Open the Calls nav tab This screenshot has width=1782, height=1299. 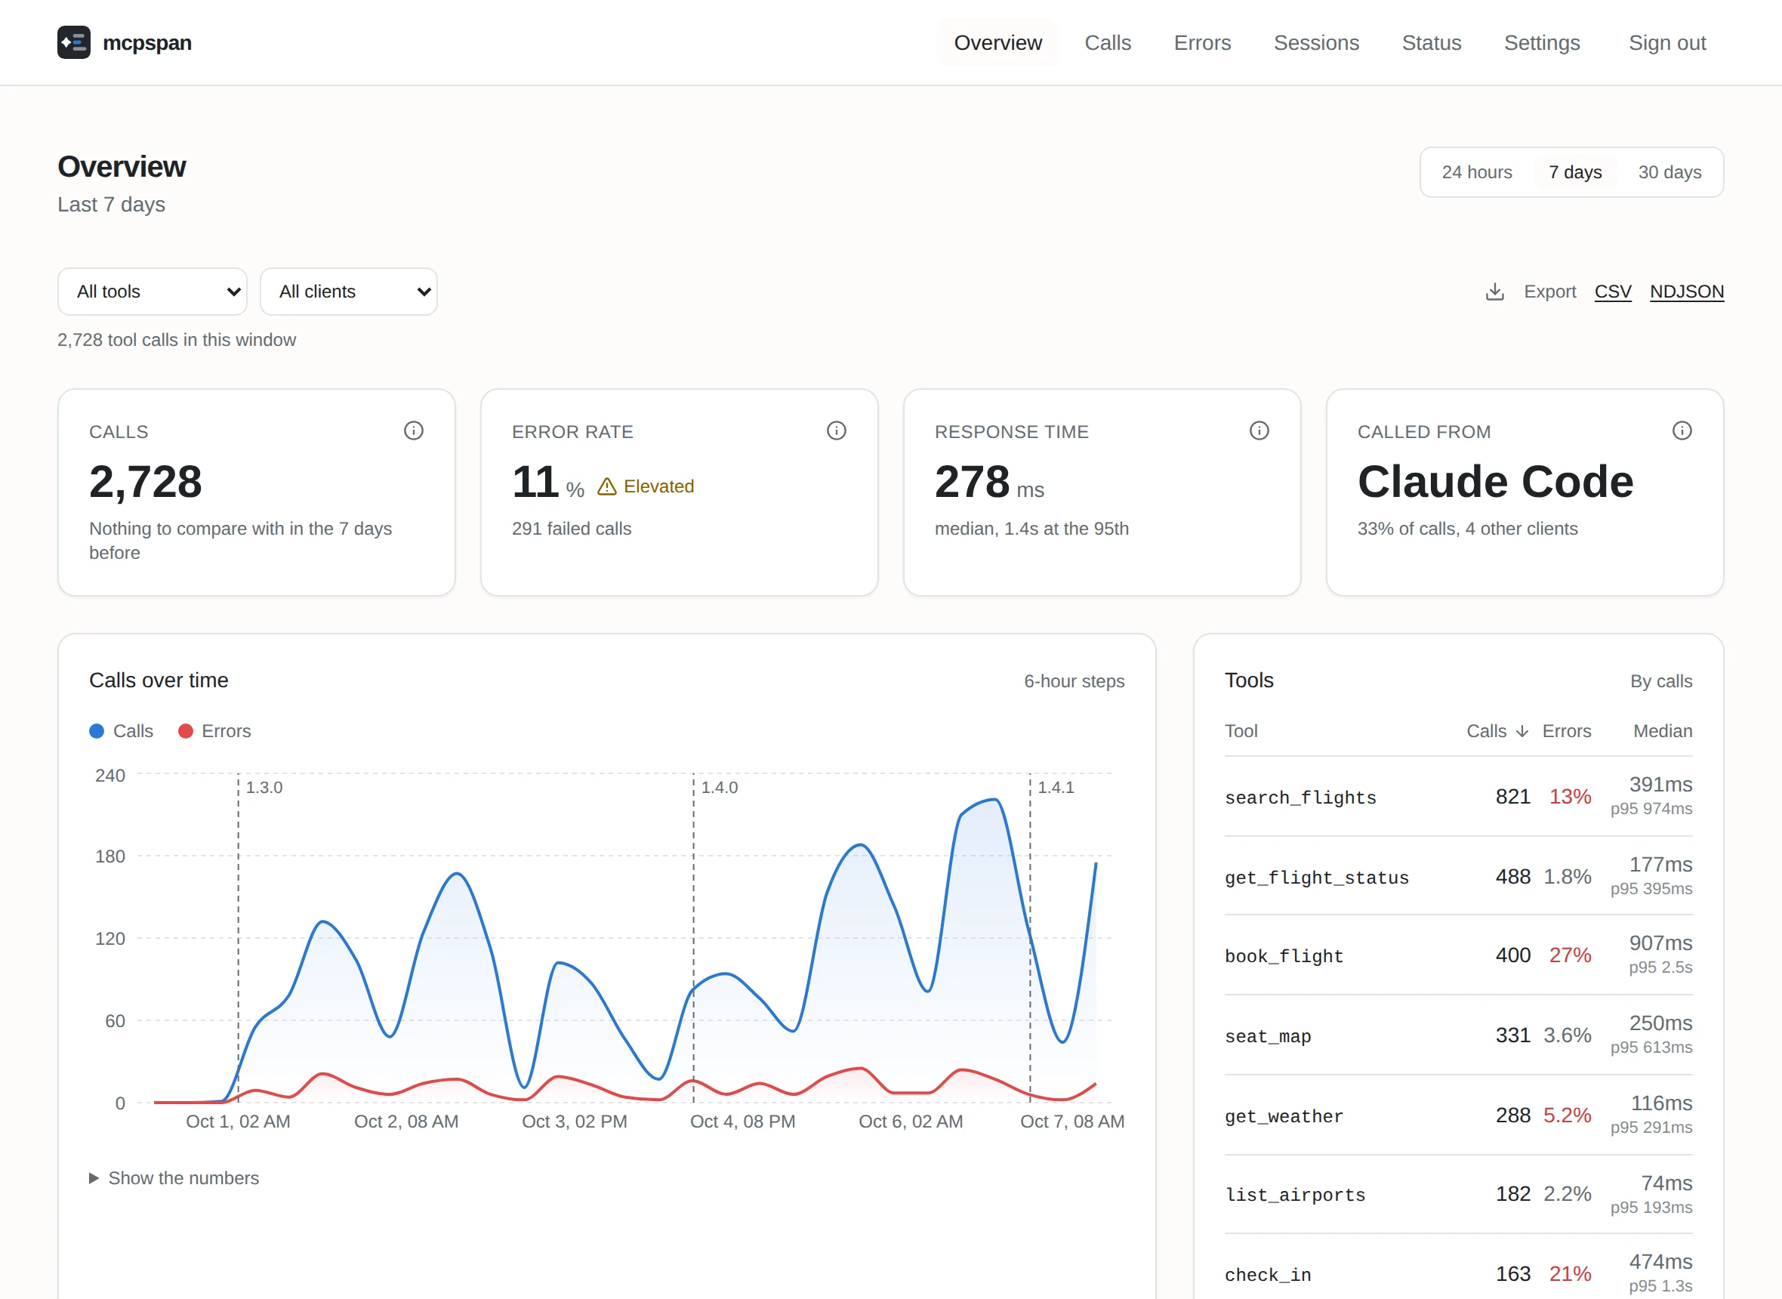pyautogui.click(x=1108, y=42)
